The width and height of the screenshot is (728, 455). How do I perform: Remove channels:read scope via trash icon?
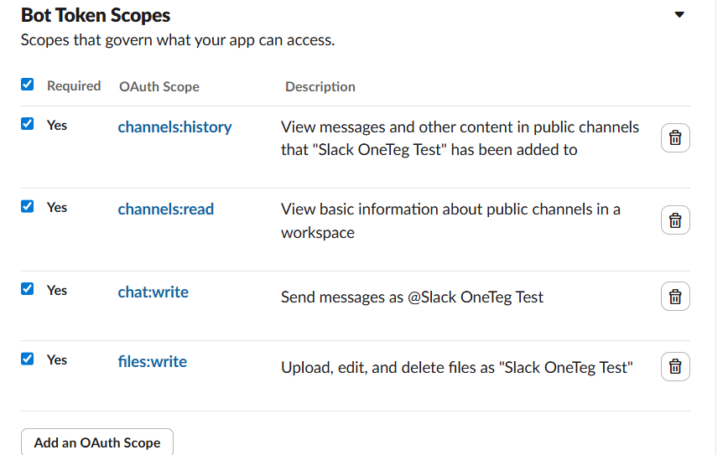pos(675,220)
